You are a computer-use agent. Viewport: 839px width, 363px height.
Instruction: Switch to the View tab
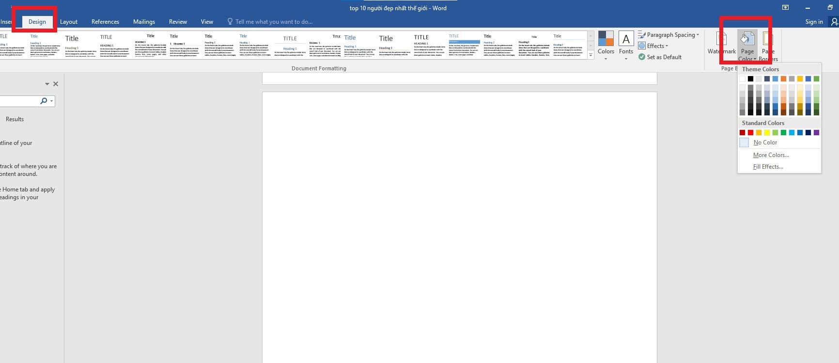pyautogui.click(x=207, y=22)
